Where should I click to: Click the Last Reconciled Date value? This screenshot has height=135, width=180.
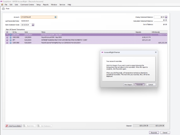[25, 21]
